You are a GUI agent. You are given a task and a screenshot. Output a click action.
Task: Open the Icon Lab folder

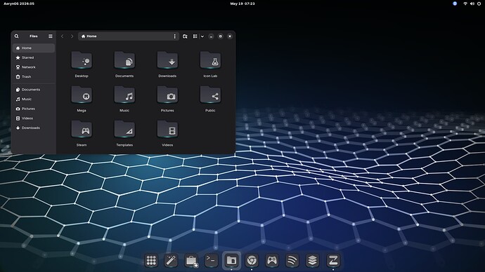coord(210,61)
